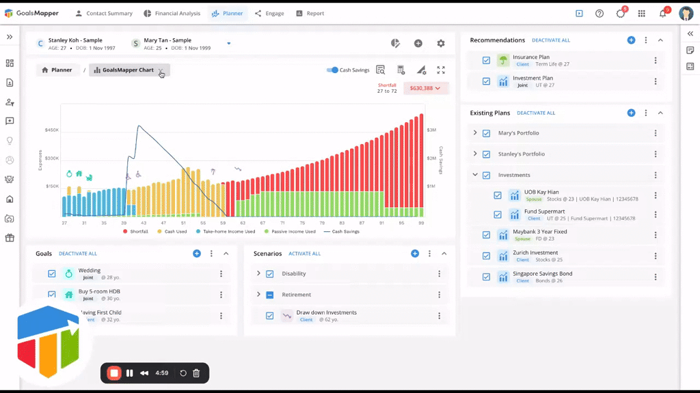The image size is (700, 393).
Task: Add a new scenario
Action: pos(415,254)
